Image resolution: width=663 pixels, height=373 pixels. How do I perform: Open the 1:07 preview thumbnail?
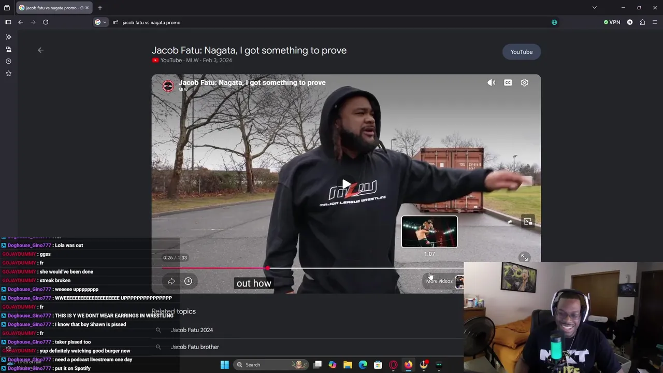tap(429, 232)
